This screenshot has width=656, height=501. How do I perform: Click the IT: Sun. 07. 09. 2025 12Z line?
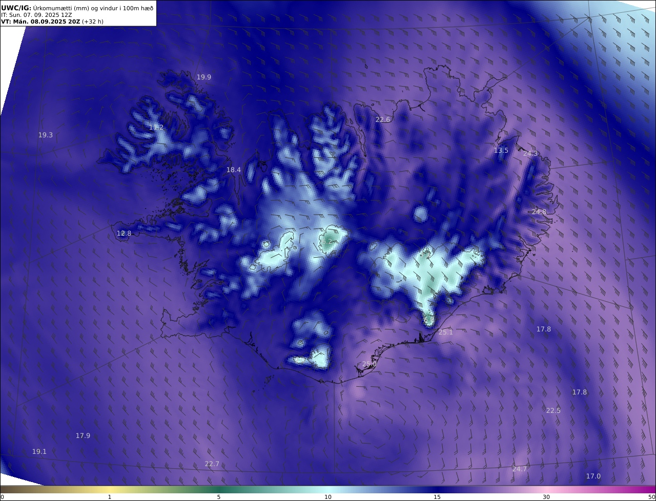coord(36,15)
